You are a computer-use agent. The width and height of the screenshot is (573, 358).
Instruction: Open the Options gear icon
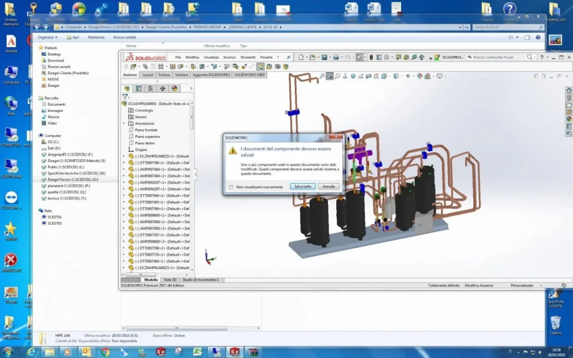[x=386, y=58]
